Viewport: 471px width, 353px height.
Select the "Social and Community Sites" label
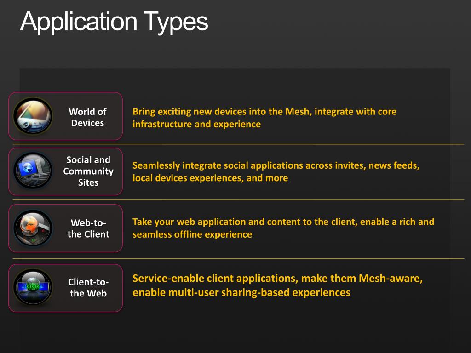(88, 171)
